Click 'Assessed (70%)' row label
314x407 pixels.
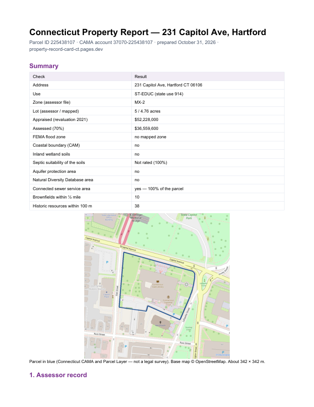click(48, 128)
